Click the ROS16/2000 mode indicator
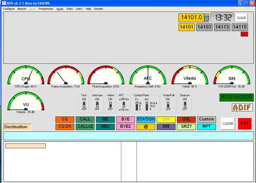The width and height of the screenshot is (256, 183). pyautogui.click(x=236, y=97)
